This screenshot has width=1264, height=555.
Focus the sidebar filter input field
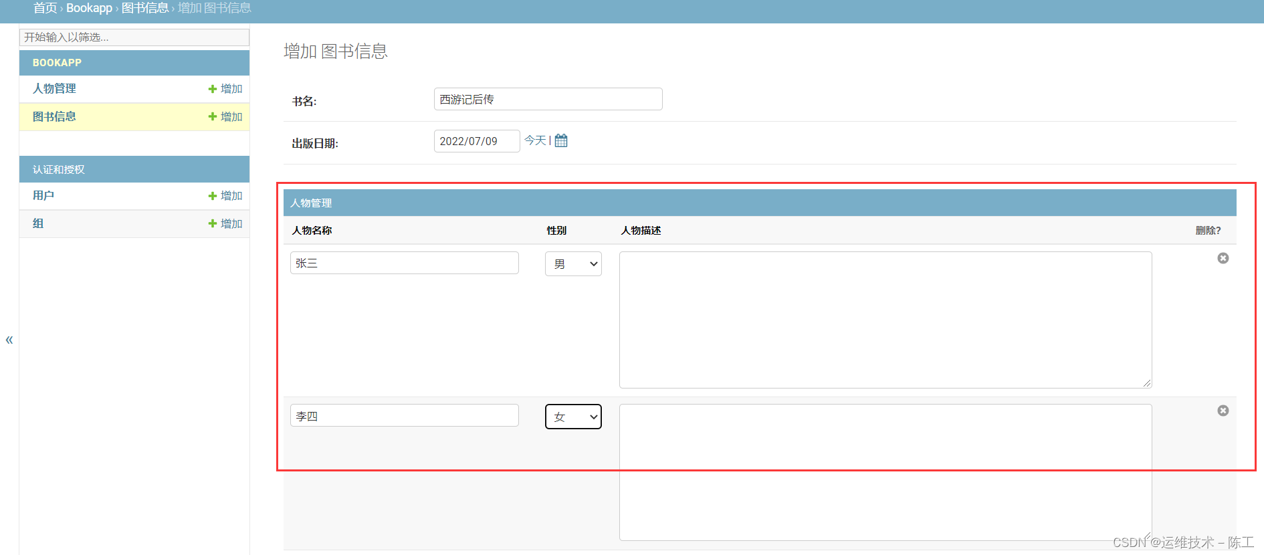[x=134, y=37]
